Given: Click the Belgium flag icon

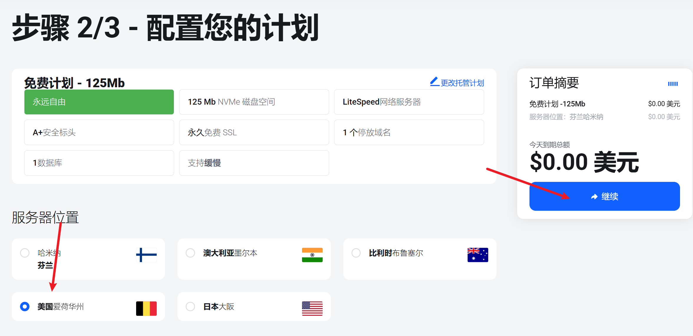Looking at the screenshot, I should 146,308.
